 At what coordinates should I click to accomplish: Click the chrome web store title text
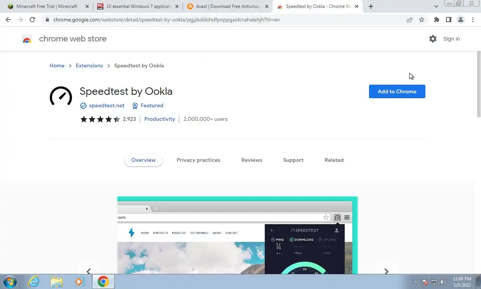pos(73,39)
